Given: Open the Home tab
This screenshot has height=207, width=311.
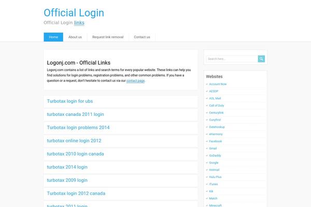Looking at the screenshot, I should [x=53, y=37].
